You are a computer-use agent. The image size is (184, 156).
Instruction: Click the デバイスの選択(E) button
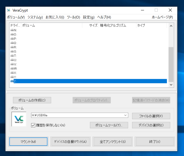coord(151,125)
